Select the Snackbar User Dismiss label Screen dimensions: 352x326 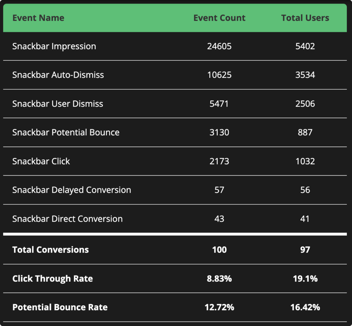tap(58, 104)
